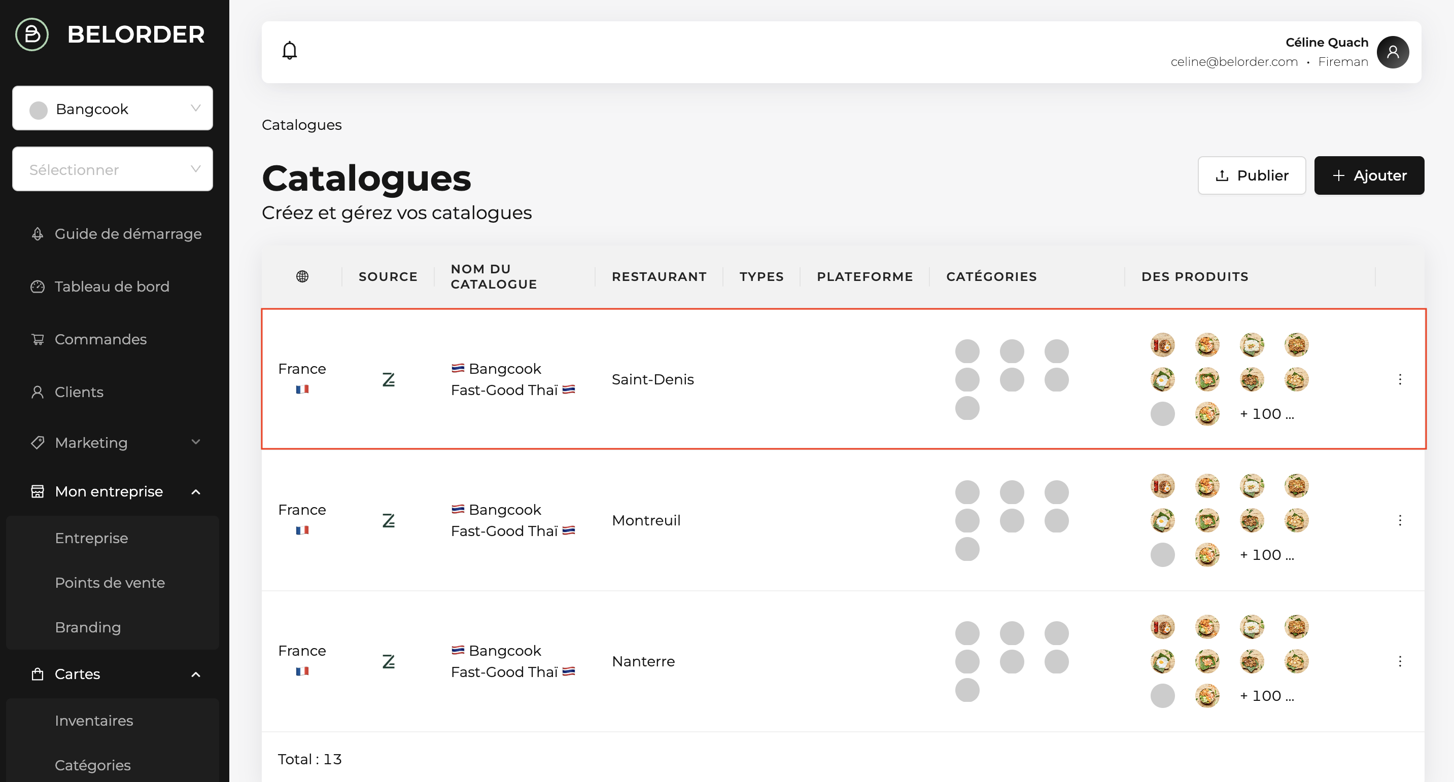Click the French flag in the Montreuil row
This screenshot has width=1454, height=782.
click(302, 530)
